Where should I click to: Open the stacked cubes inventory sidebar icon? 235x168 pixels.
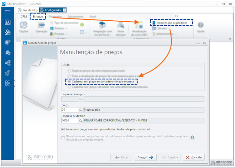click(8, 32)
